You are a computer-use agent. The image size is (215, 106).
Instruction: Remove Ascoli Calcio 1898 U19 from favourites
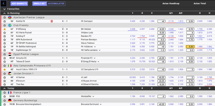coord(5,69)
